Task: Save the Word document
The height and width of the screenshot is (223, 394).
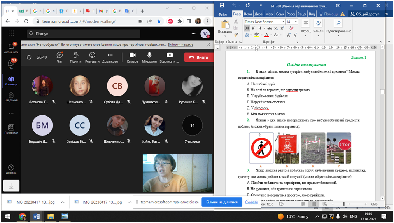Action: click(x=222, y=5)
